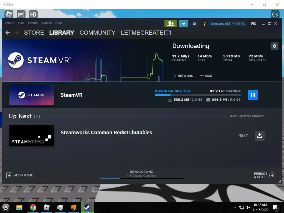
Task: Click the ADD A GAME text
Action: pos(24,175)
